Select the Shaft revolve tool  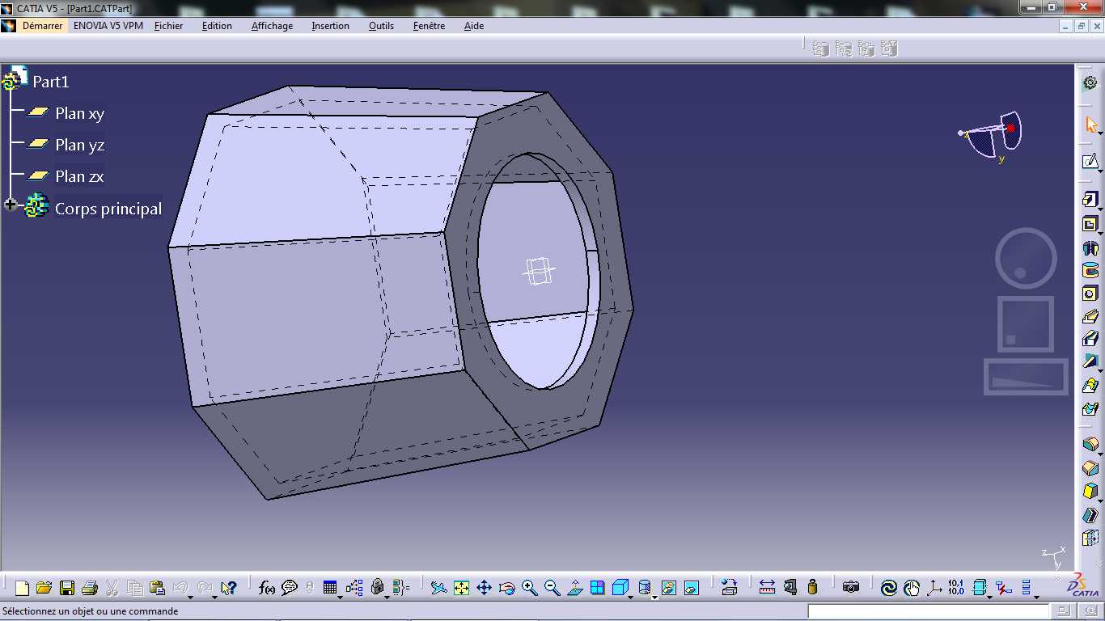1090,248
